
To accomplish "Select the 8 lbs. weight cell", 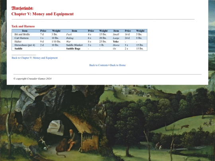I will pos(139,38).
